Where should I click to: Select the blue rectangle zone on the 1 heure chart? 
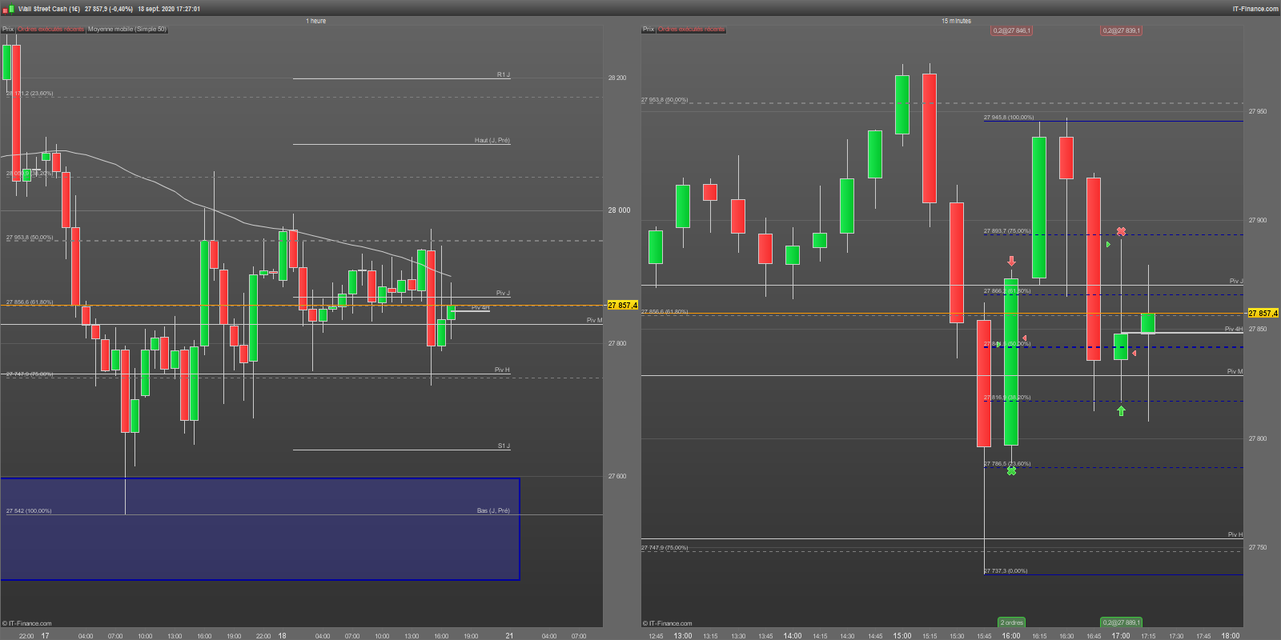[260, 529]
